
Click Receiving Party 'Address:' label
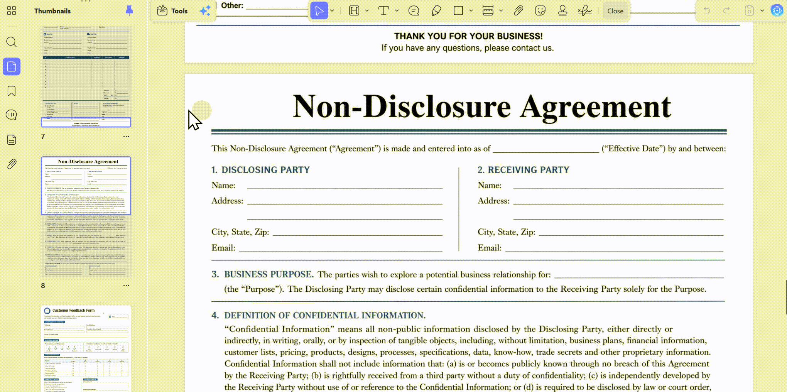coord(493,201)
